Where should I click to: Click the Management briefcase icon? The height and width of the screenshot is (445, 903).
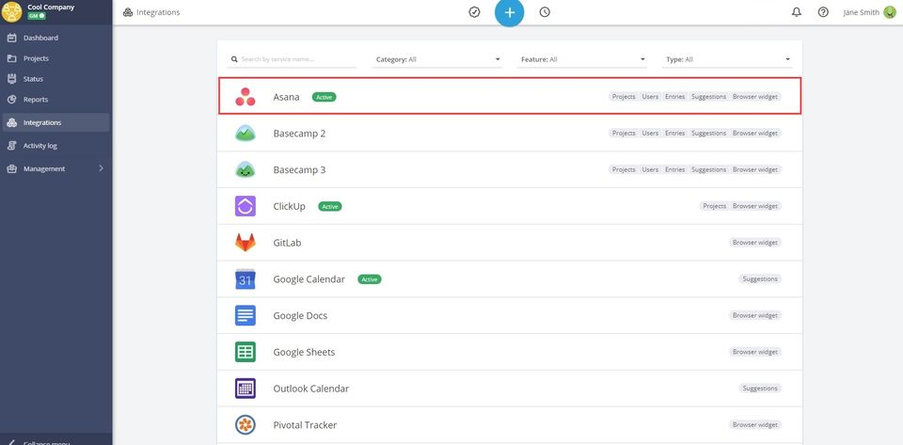tap(11, 168)
